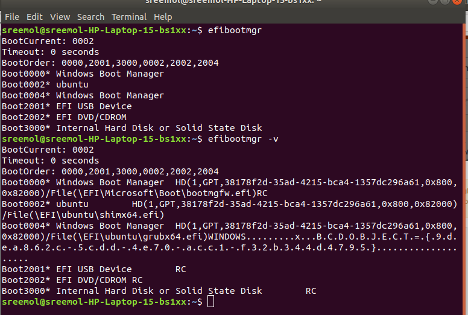Screen dimensions: 468x315
Task: Open the Help menu
Action: coord(163,17)
